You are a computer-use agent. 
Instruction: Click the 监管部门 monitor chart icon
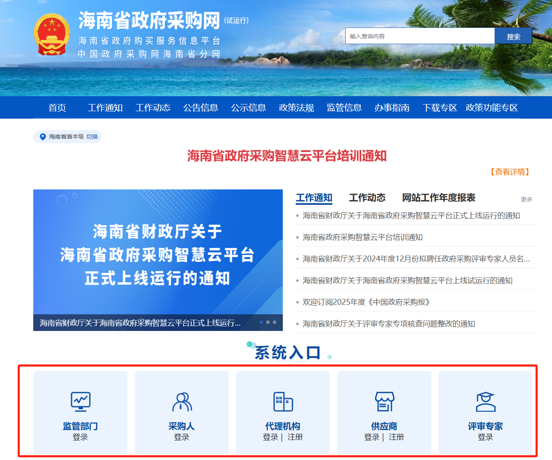80,401
